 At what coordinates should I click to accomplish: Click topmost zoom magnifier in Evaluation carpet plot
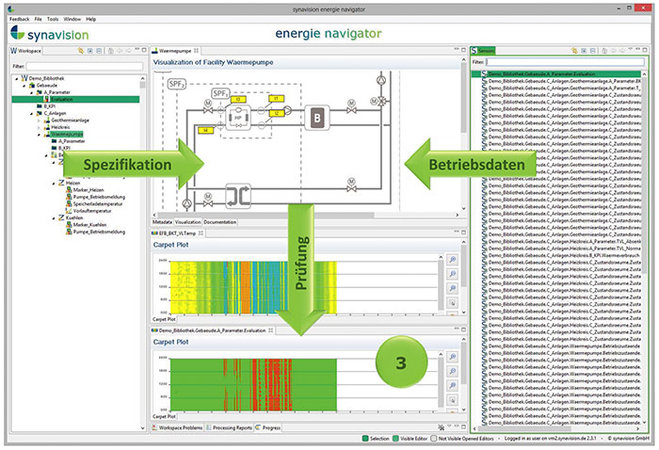pos(453,357)
